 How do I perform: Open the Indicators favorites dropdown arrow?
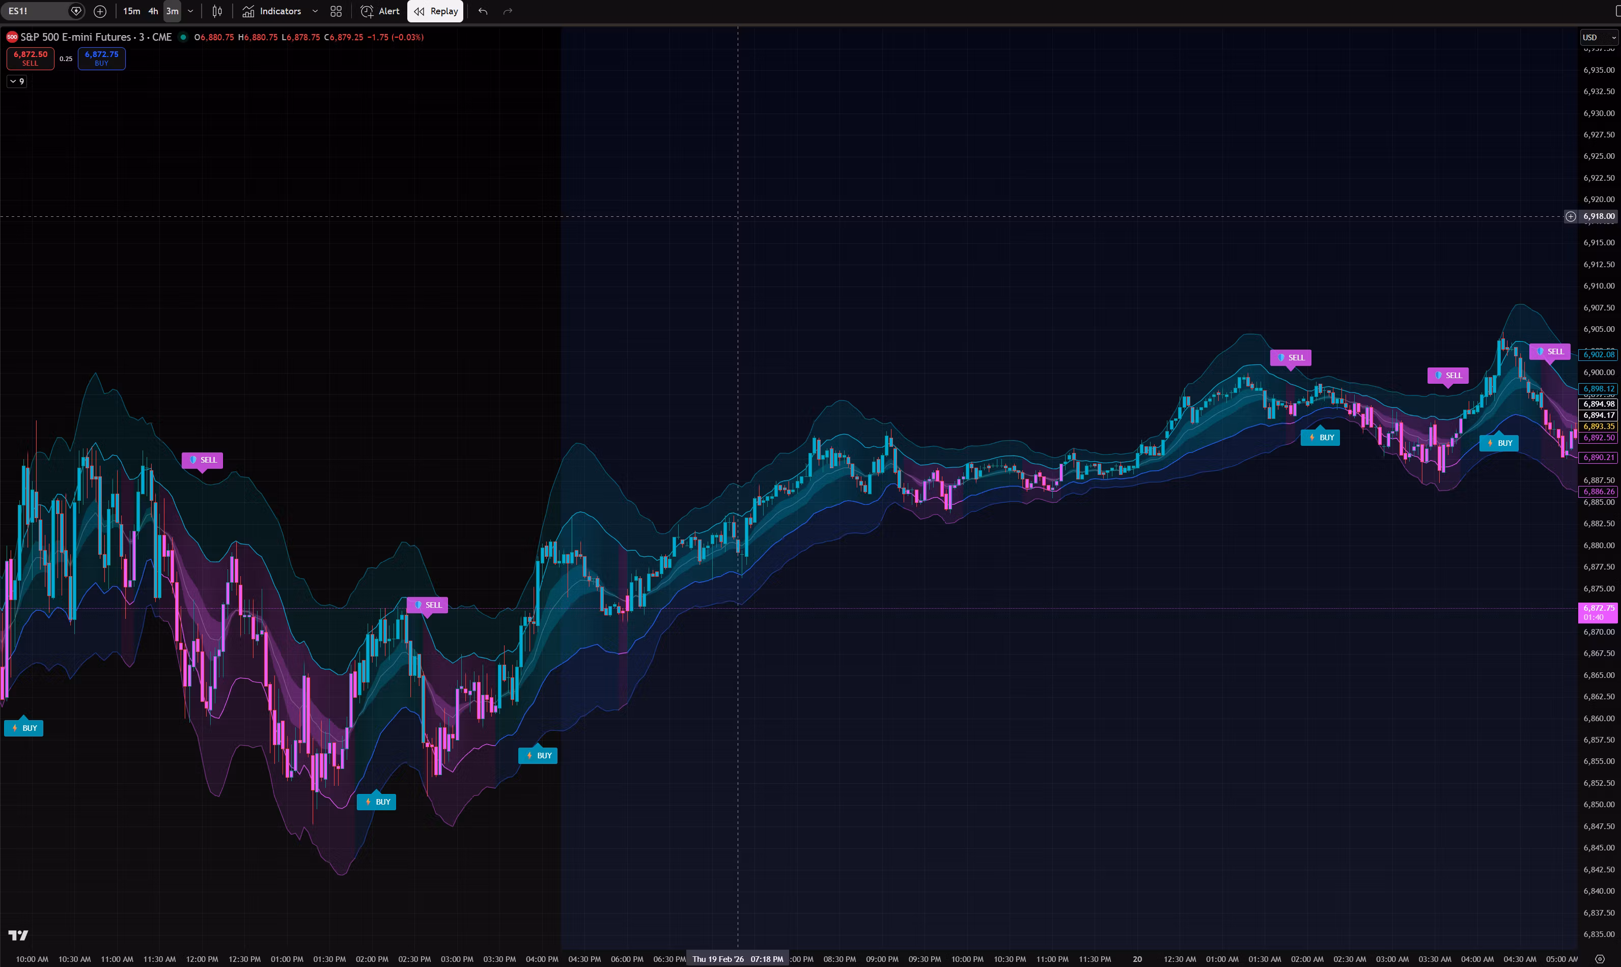315,11
